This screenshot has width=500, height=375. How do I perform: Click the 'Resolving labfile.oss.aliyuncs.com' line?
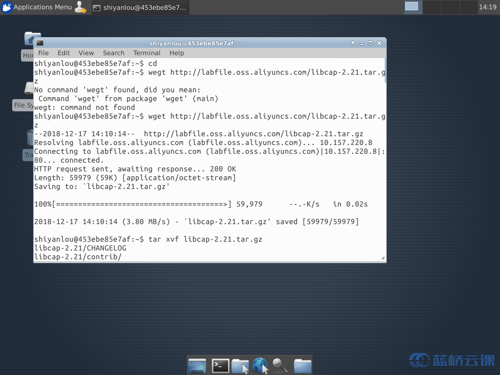[x=203, y=143]
